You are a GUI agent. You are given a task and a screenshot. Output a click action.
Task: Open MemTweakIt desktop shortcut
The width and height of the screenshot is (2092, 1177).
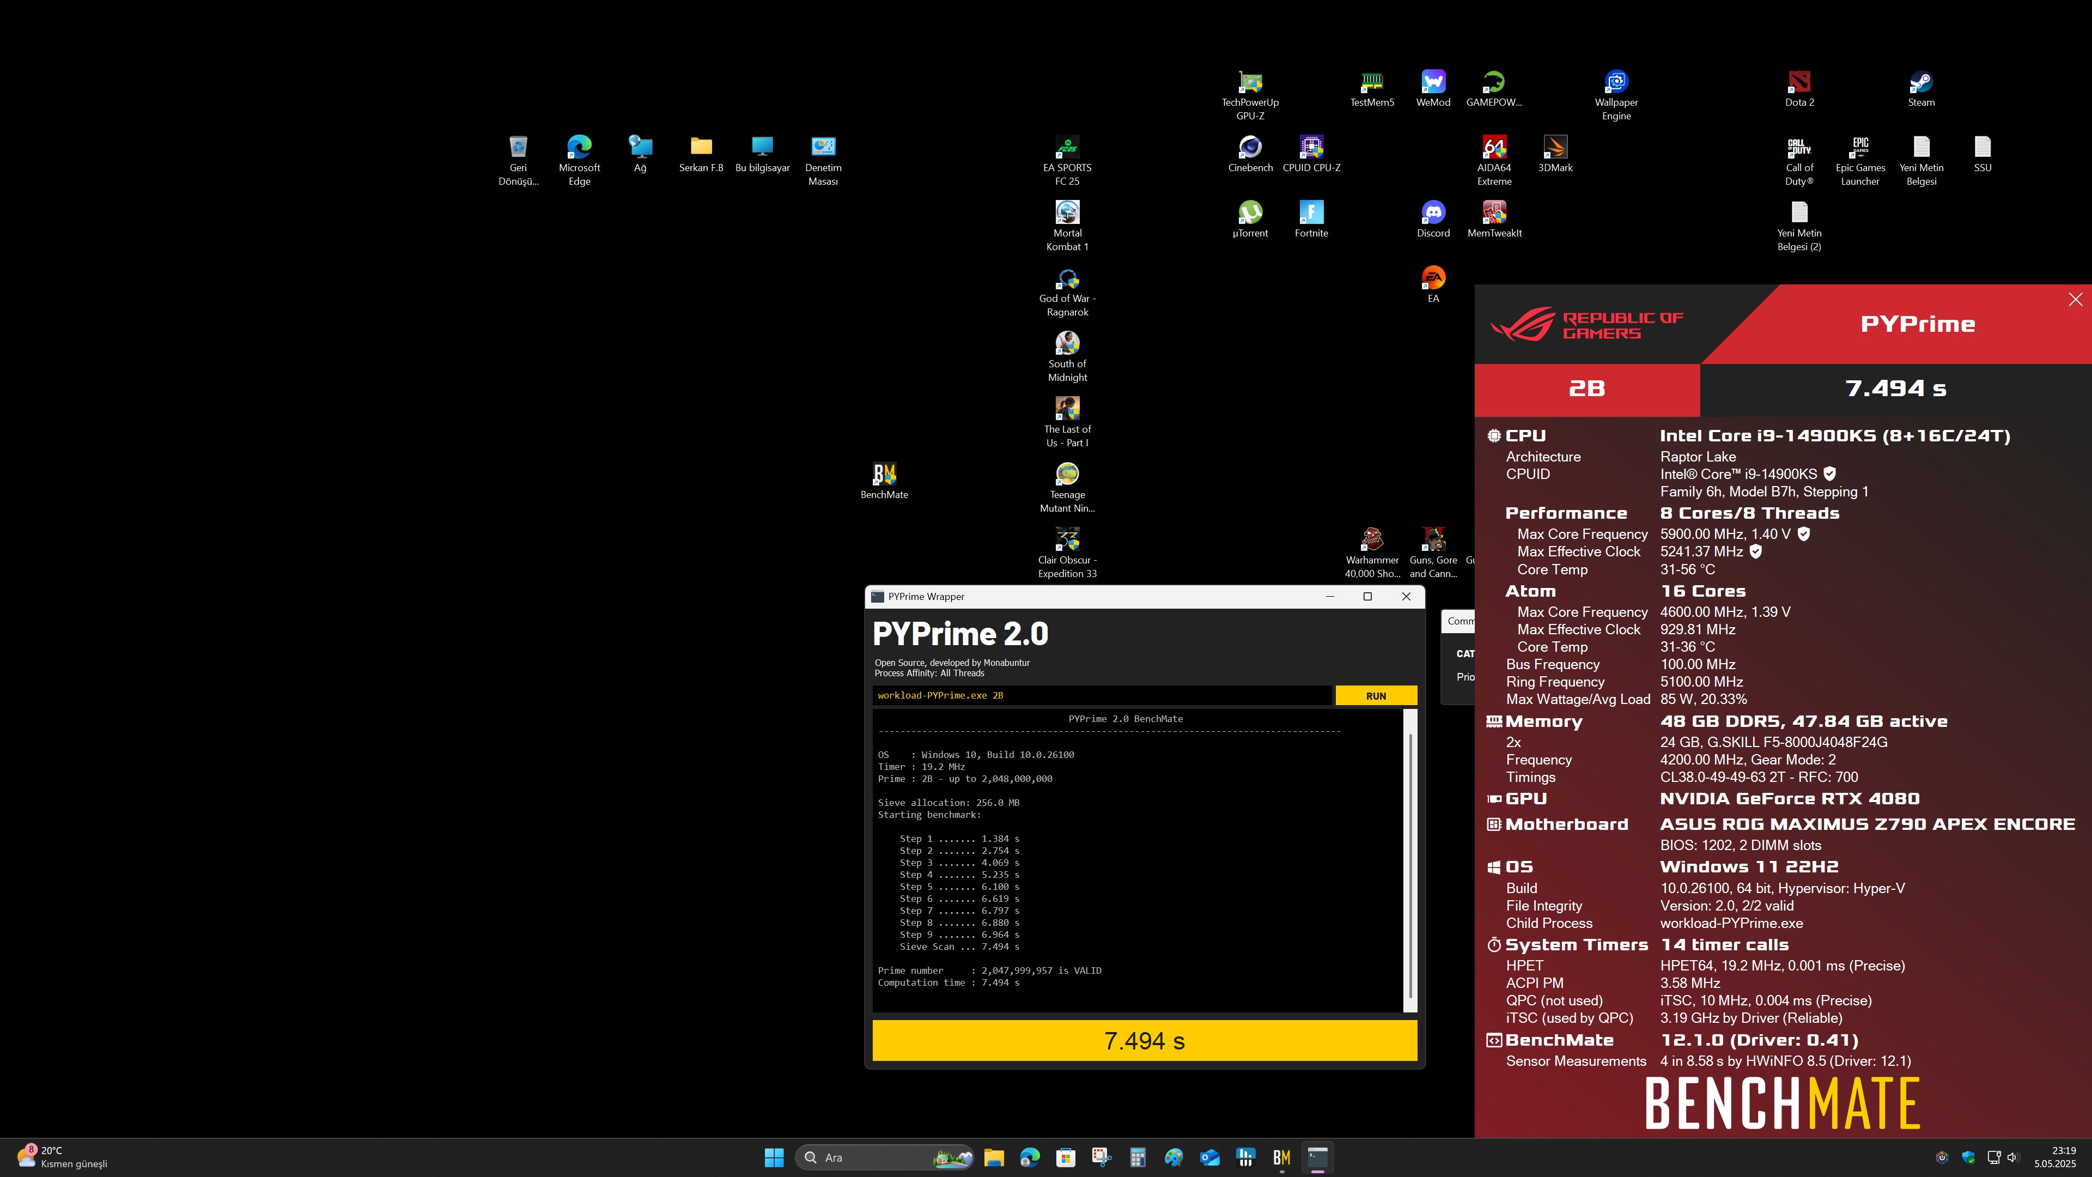[1493, 219]
